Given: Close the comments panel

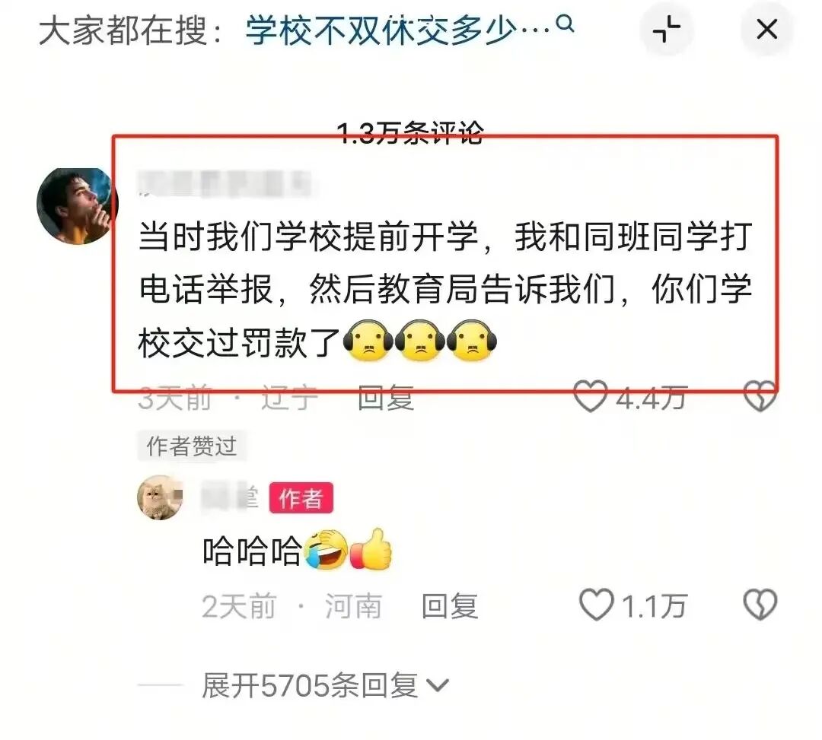Looking at the screenshot, I should pos(766,30).
